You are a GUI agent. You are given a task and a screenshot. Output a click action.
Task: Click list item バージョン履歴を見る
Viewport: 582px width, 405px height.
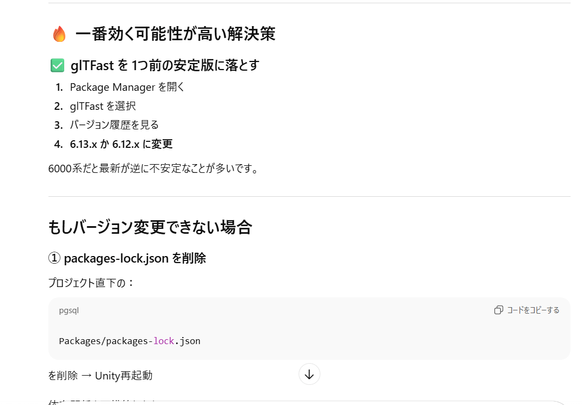click(x=113, y=124)
